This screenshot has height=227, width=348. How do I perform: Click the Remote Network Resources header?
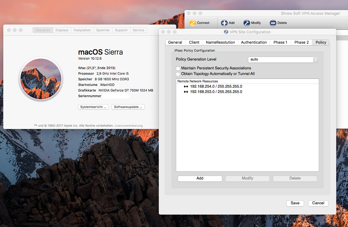coord(247,81)
